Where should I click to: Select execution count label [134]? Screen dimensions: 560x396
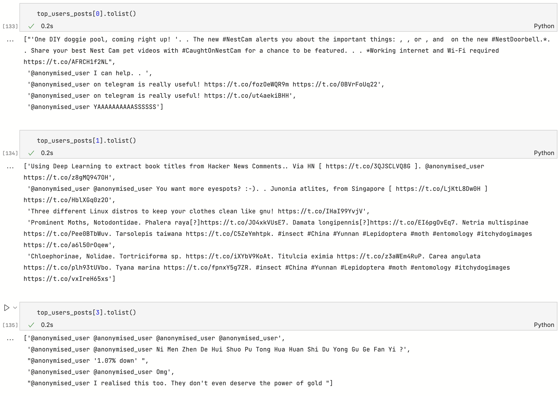coord(10,153)
